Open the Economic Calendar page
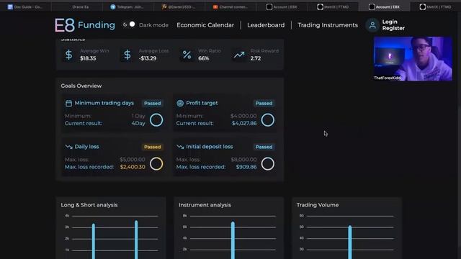The image size is (461, 259). click(205, 25)
